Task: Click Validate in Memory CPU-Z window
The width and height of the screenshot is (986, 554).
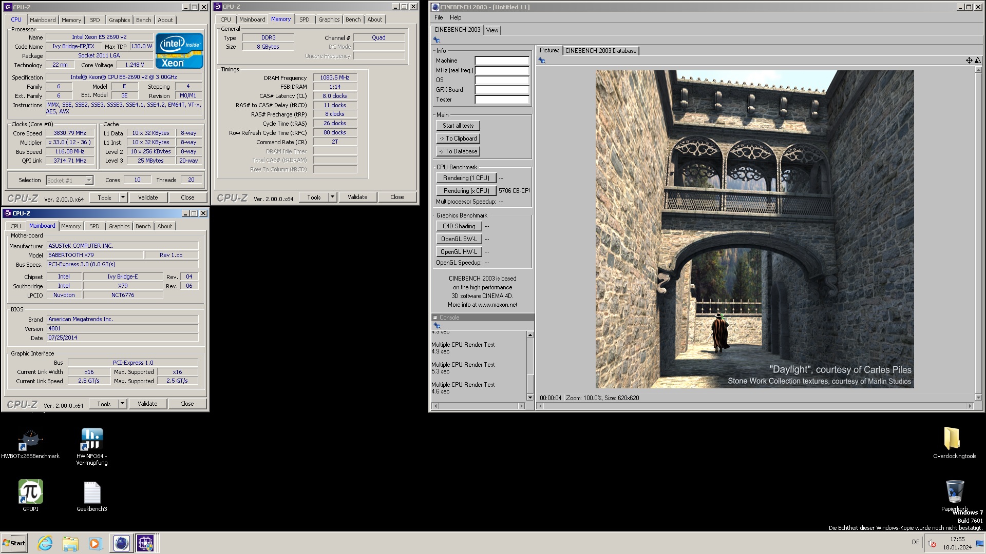Action: point(357,197)
